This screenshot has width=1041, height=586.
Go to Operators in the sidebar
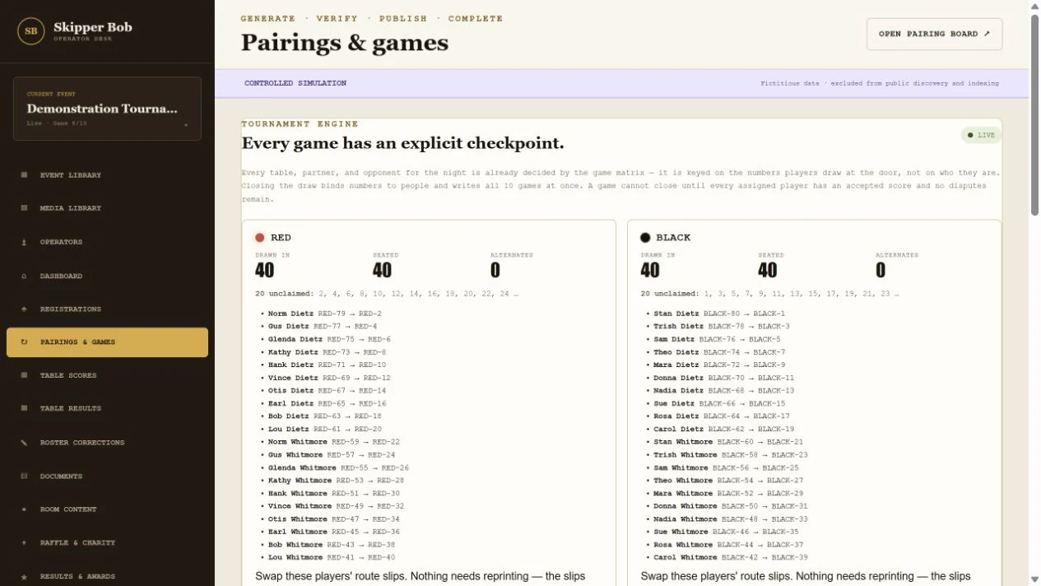click(107, 242)
